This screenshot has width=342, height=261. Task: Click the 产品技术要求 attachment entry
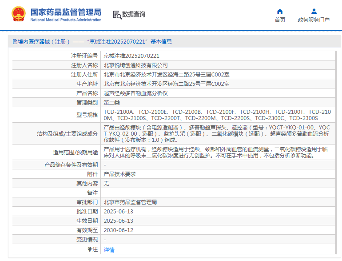pos(119,174)
